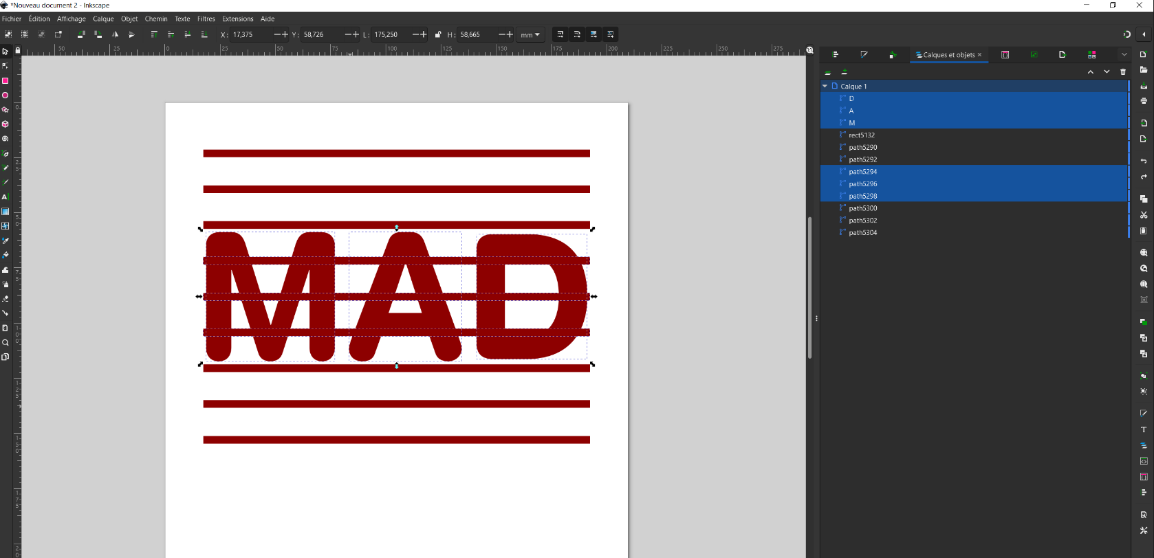This screenshot has width=1154, height=558.
Task: Select the Spray tool
Action: click(5, 284)
